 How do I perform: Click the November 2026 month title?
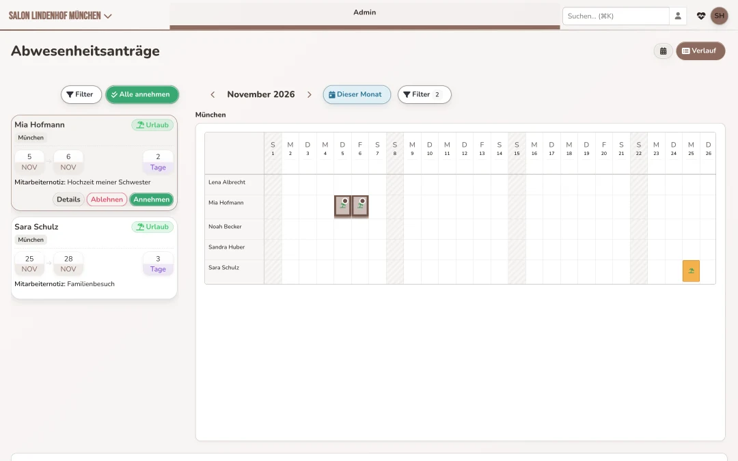pos(261,94)
